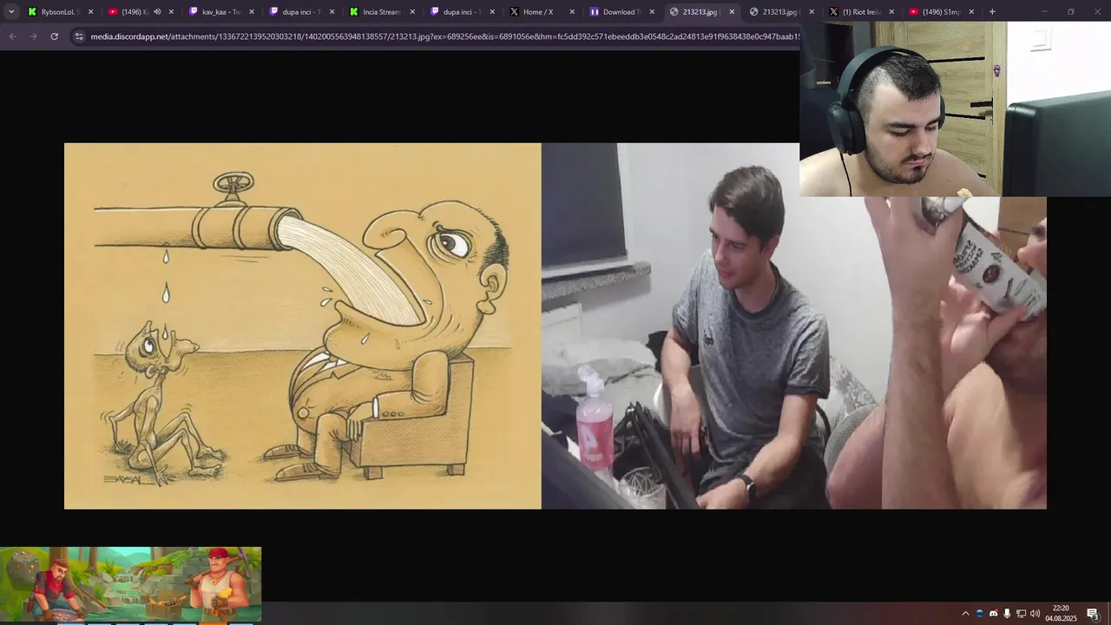Open the dupa inci tab beside kav_kaa
The height and width of the screenshot is (625, 1111).
point(301,12)
